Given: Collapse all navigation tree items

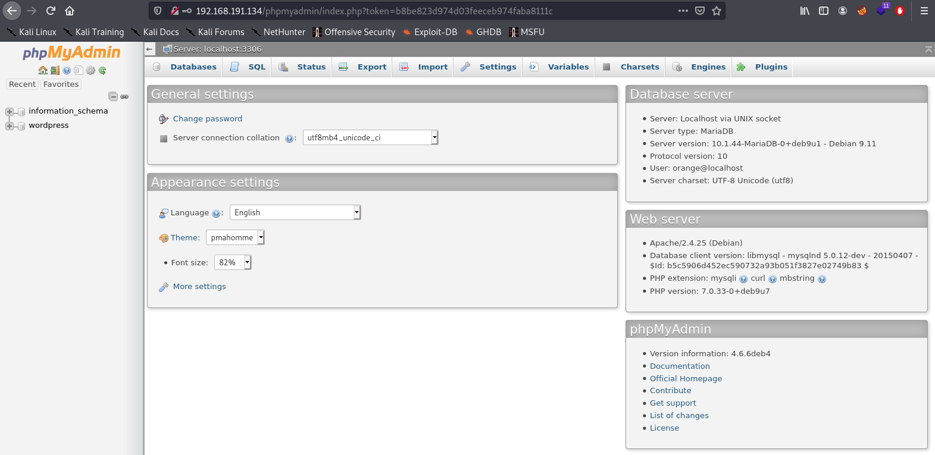Looking at the screenshot, I should [x=113, y=96].
